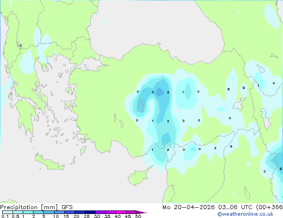Choose the 25–30 mm navy legend swatch
This screenshot has width=283, height=218.
click(90, 212)
